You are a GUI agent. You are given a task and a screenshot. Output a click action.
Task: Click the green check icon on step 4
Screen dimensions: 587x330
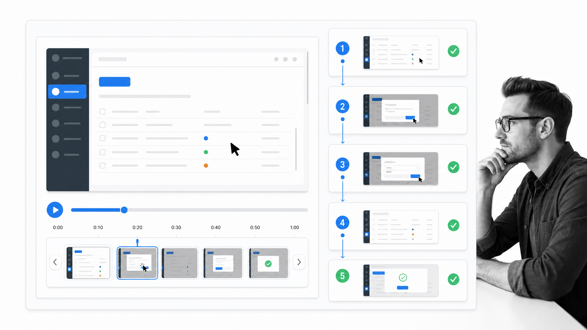[453, 225]
